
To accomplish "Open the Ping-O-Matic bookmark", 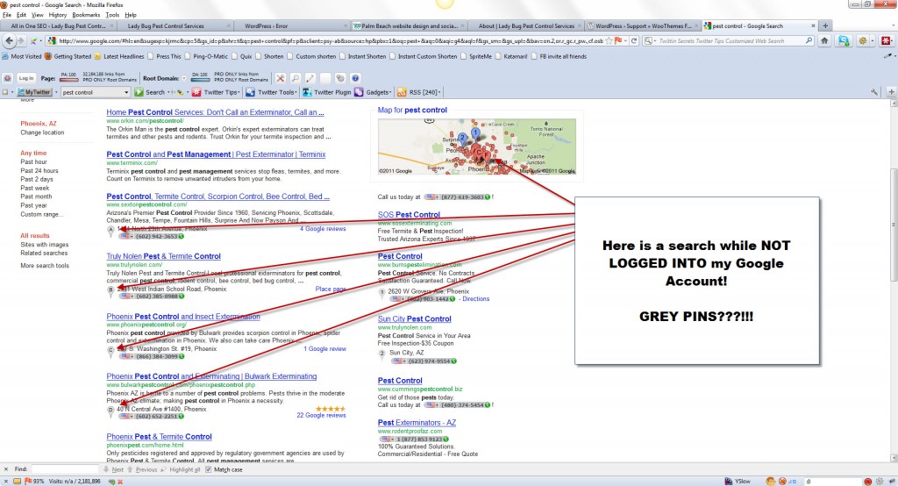I will coord(207,56).
